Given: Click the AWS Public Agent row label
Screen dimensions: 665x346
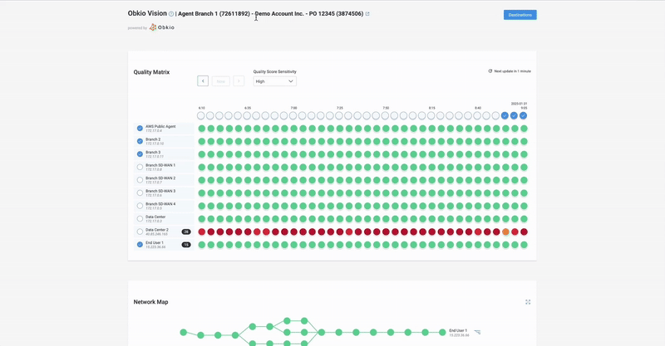Looking at the screenshot, I should click(160, 129).
